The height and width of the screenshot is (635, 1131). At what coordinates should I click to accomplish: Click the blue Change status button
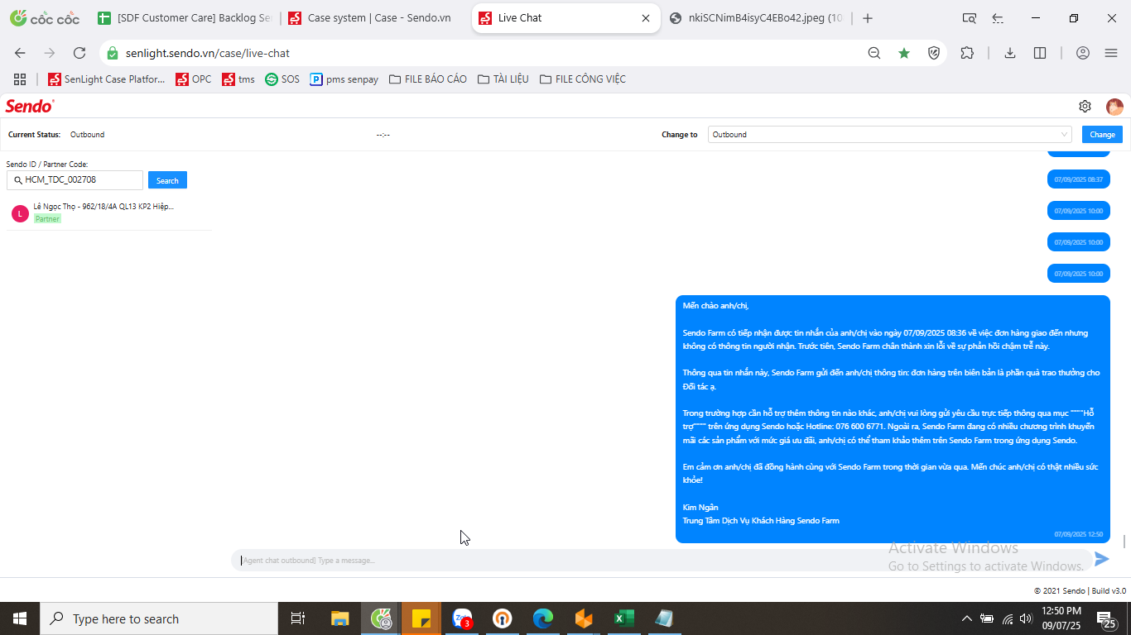click(1102, 134)
